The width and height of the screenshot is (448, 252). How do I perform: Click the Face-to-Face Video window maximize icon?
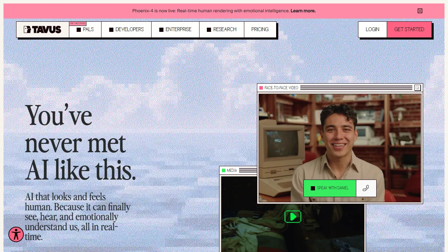(417, 87)
